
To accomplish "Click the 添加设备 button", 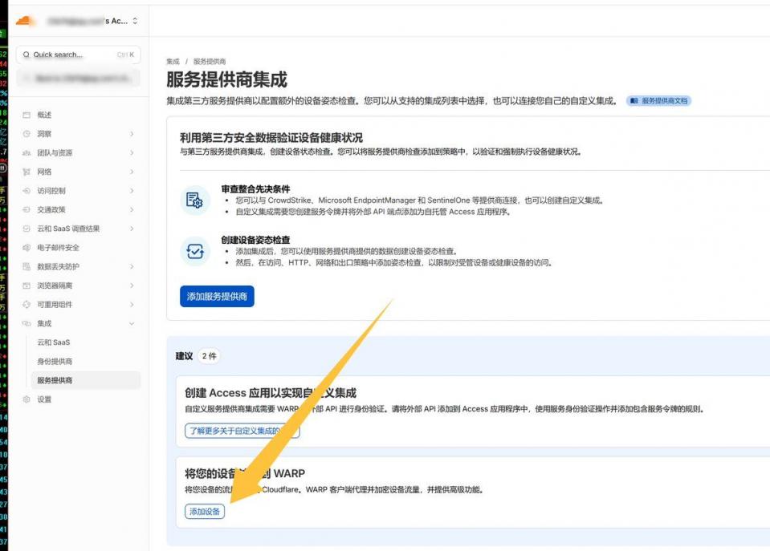I will tap(205, 512).
